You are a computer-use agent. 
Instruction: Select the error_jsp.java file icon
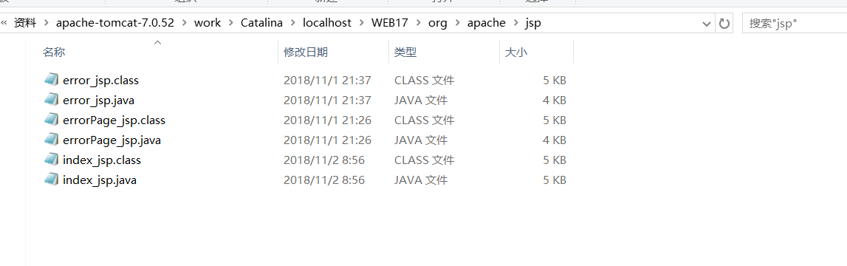[x=51, y=100]
